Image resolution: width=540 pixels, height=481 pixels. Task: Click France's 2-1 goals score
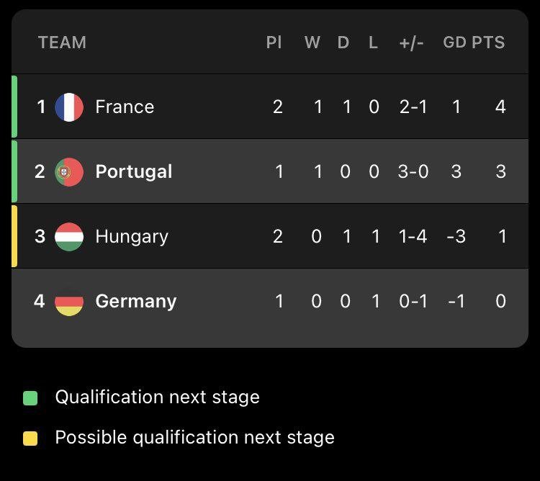click(x=413, y=107)
